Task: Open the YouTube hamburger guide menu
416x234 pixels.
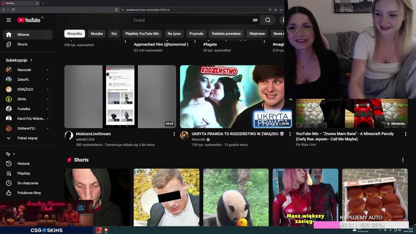Action: [9, 20]
